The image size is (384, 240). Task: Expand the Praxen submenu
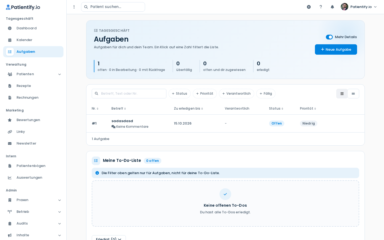(59, 200)
